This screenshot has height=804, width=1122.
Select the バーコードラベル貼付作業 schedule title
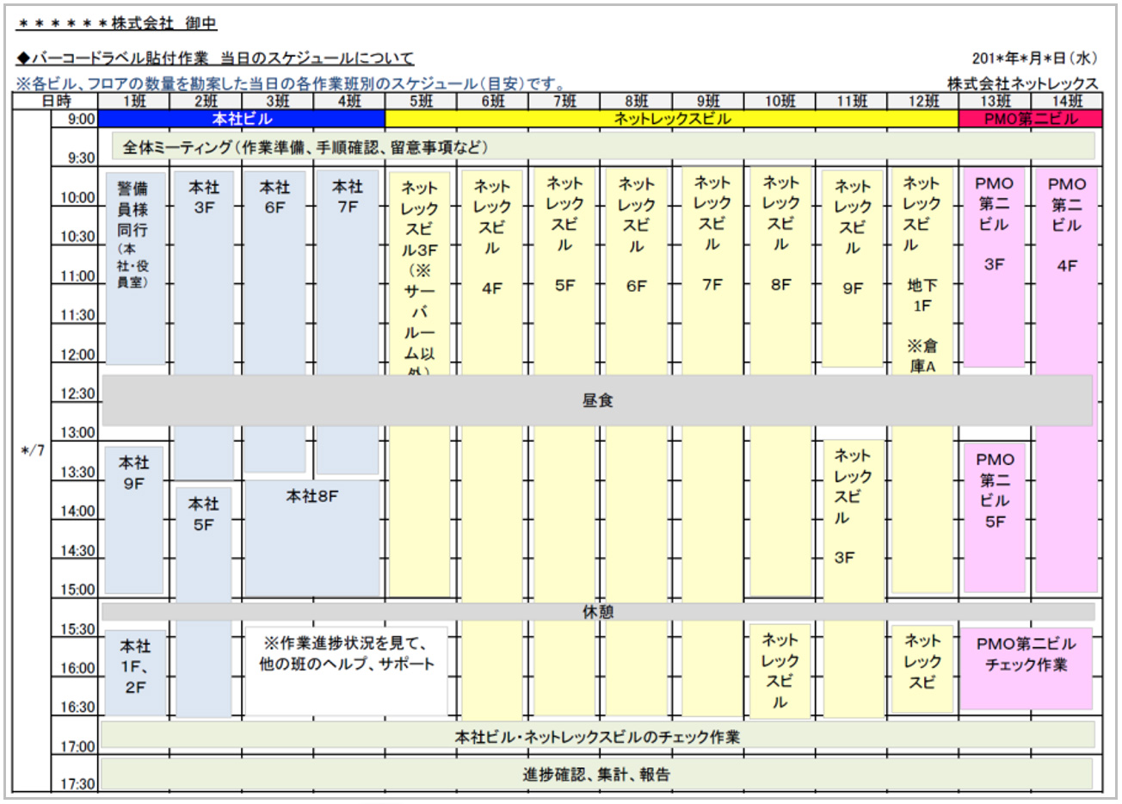click(x=215, y=59)
